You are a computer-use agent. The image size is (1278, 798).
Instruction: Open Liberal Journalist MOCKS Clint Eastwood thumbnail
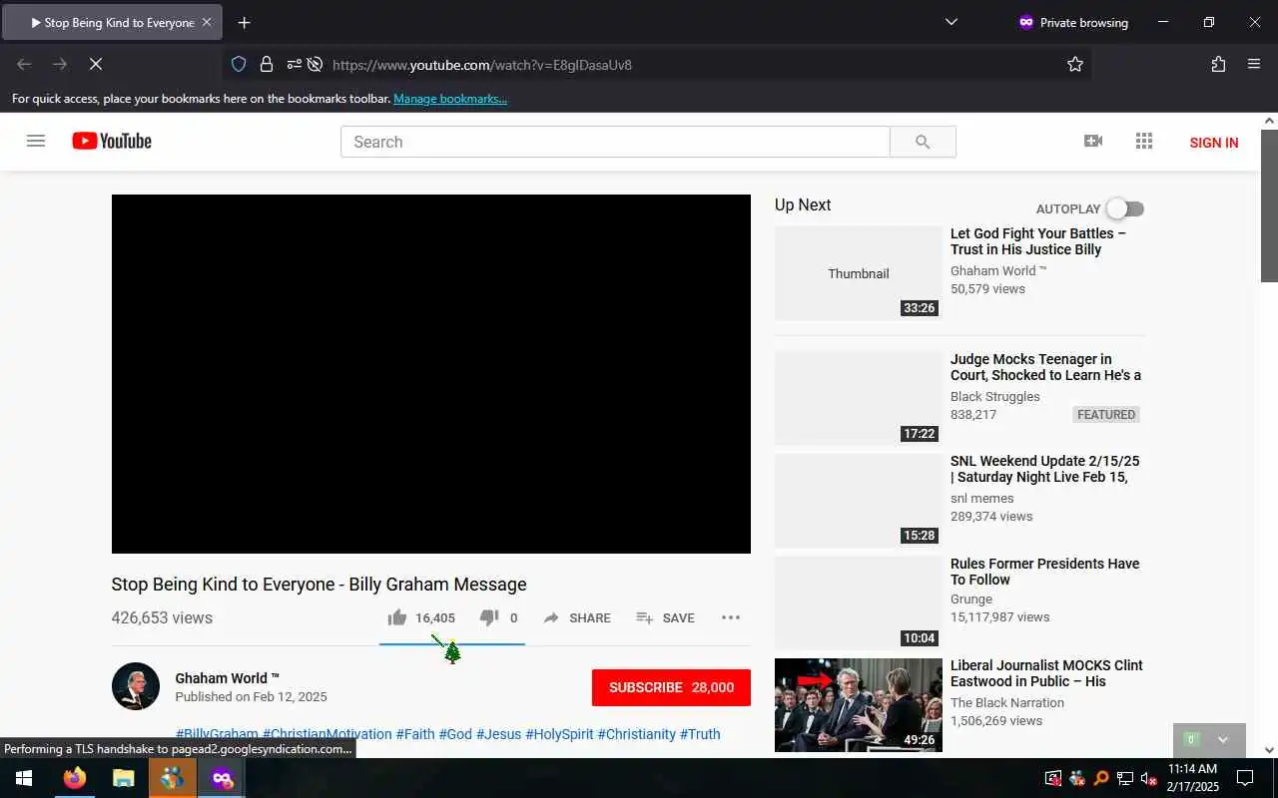[859, 705]
